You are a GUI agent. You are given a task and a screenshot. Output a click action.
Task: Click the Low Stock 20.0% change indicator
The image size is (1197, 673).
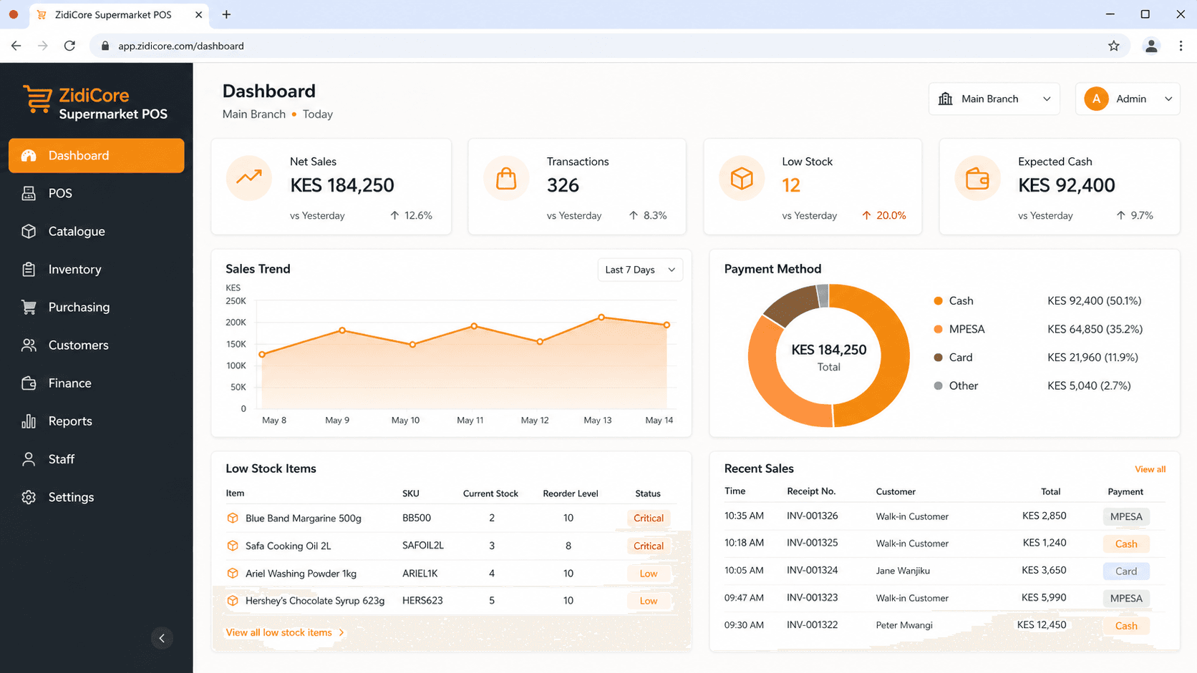883,215
